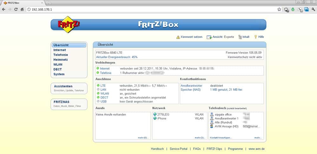
Task: Open the Programme footer link
Action: pos(235,149)
